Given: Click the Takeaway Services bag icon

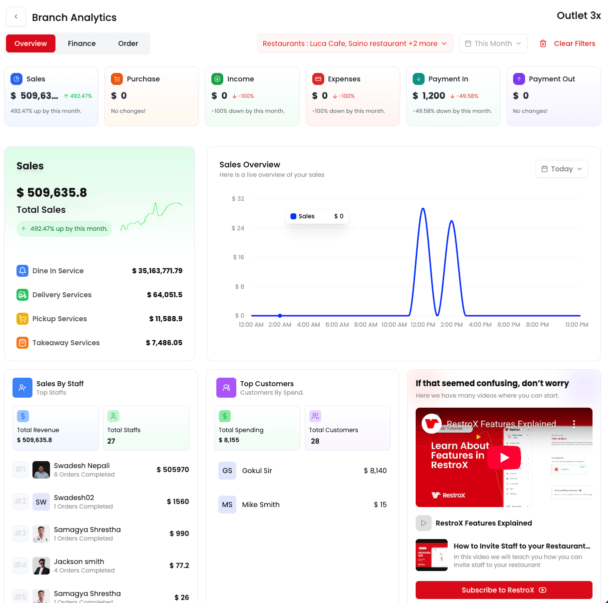Looking at the screenshot, I should 22,343.
